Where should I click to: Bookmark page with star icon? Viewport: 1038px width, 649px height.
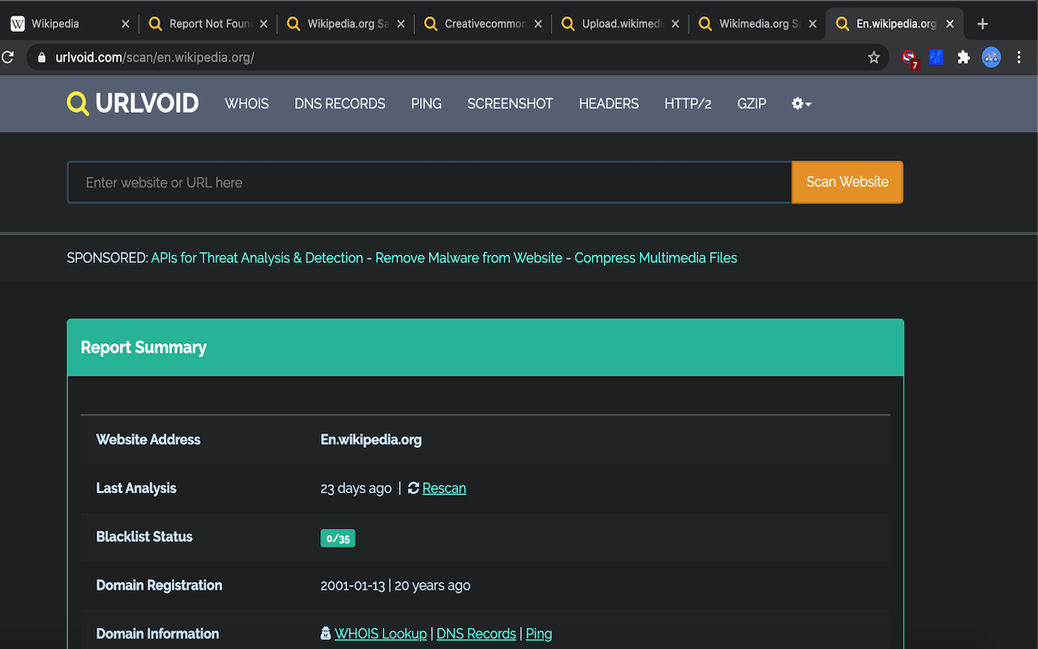click(x=873, y=58)
